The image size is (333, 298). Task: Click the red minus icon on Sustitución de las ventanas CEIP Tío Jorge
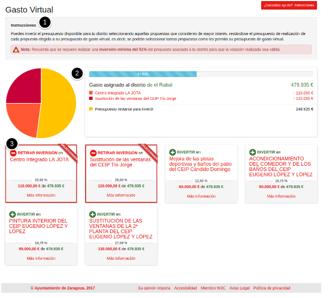[x=93, y=153]
